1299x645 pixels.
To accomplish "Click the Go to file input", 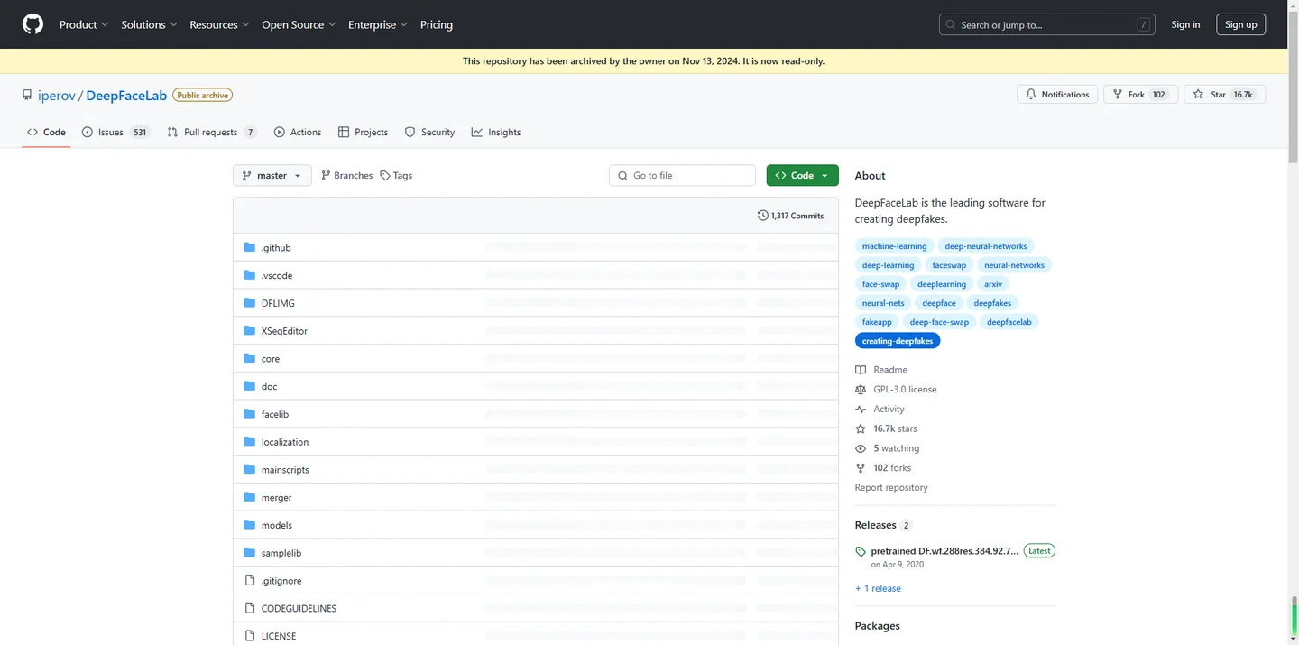I will (x=682, y=176).
